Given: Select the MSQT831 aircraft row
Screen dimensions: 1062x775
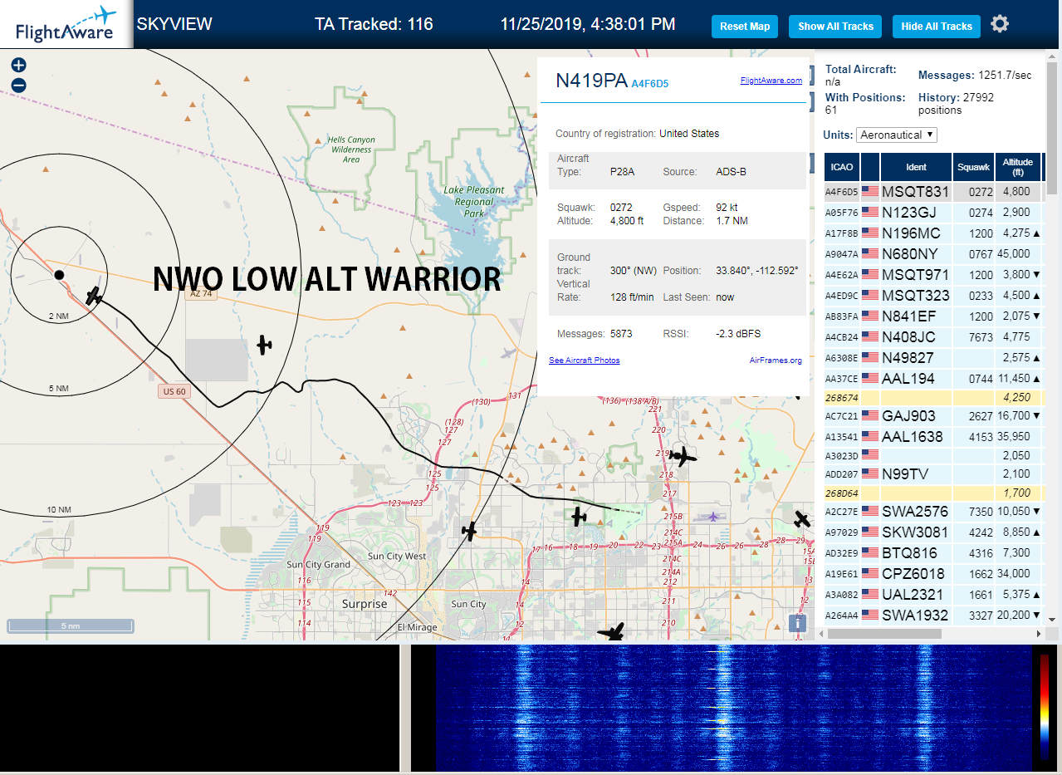Looking at the screenshot, I should click(x=933, y=192).
